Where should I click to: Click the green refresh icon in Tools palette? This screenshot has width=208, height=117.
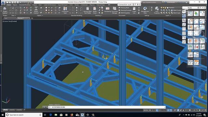[196, 14]
